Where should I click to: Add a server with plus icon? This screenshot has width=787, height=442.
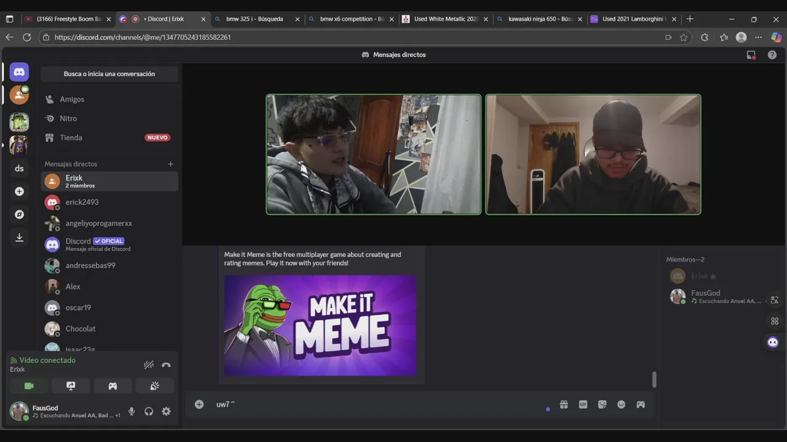coord(19,192)
